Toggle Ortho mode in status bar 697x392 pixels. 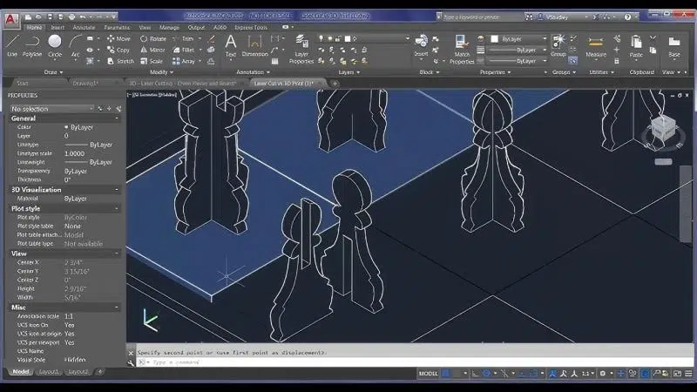475,374
